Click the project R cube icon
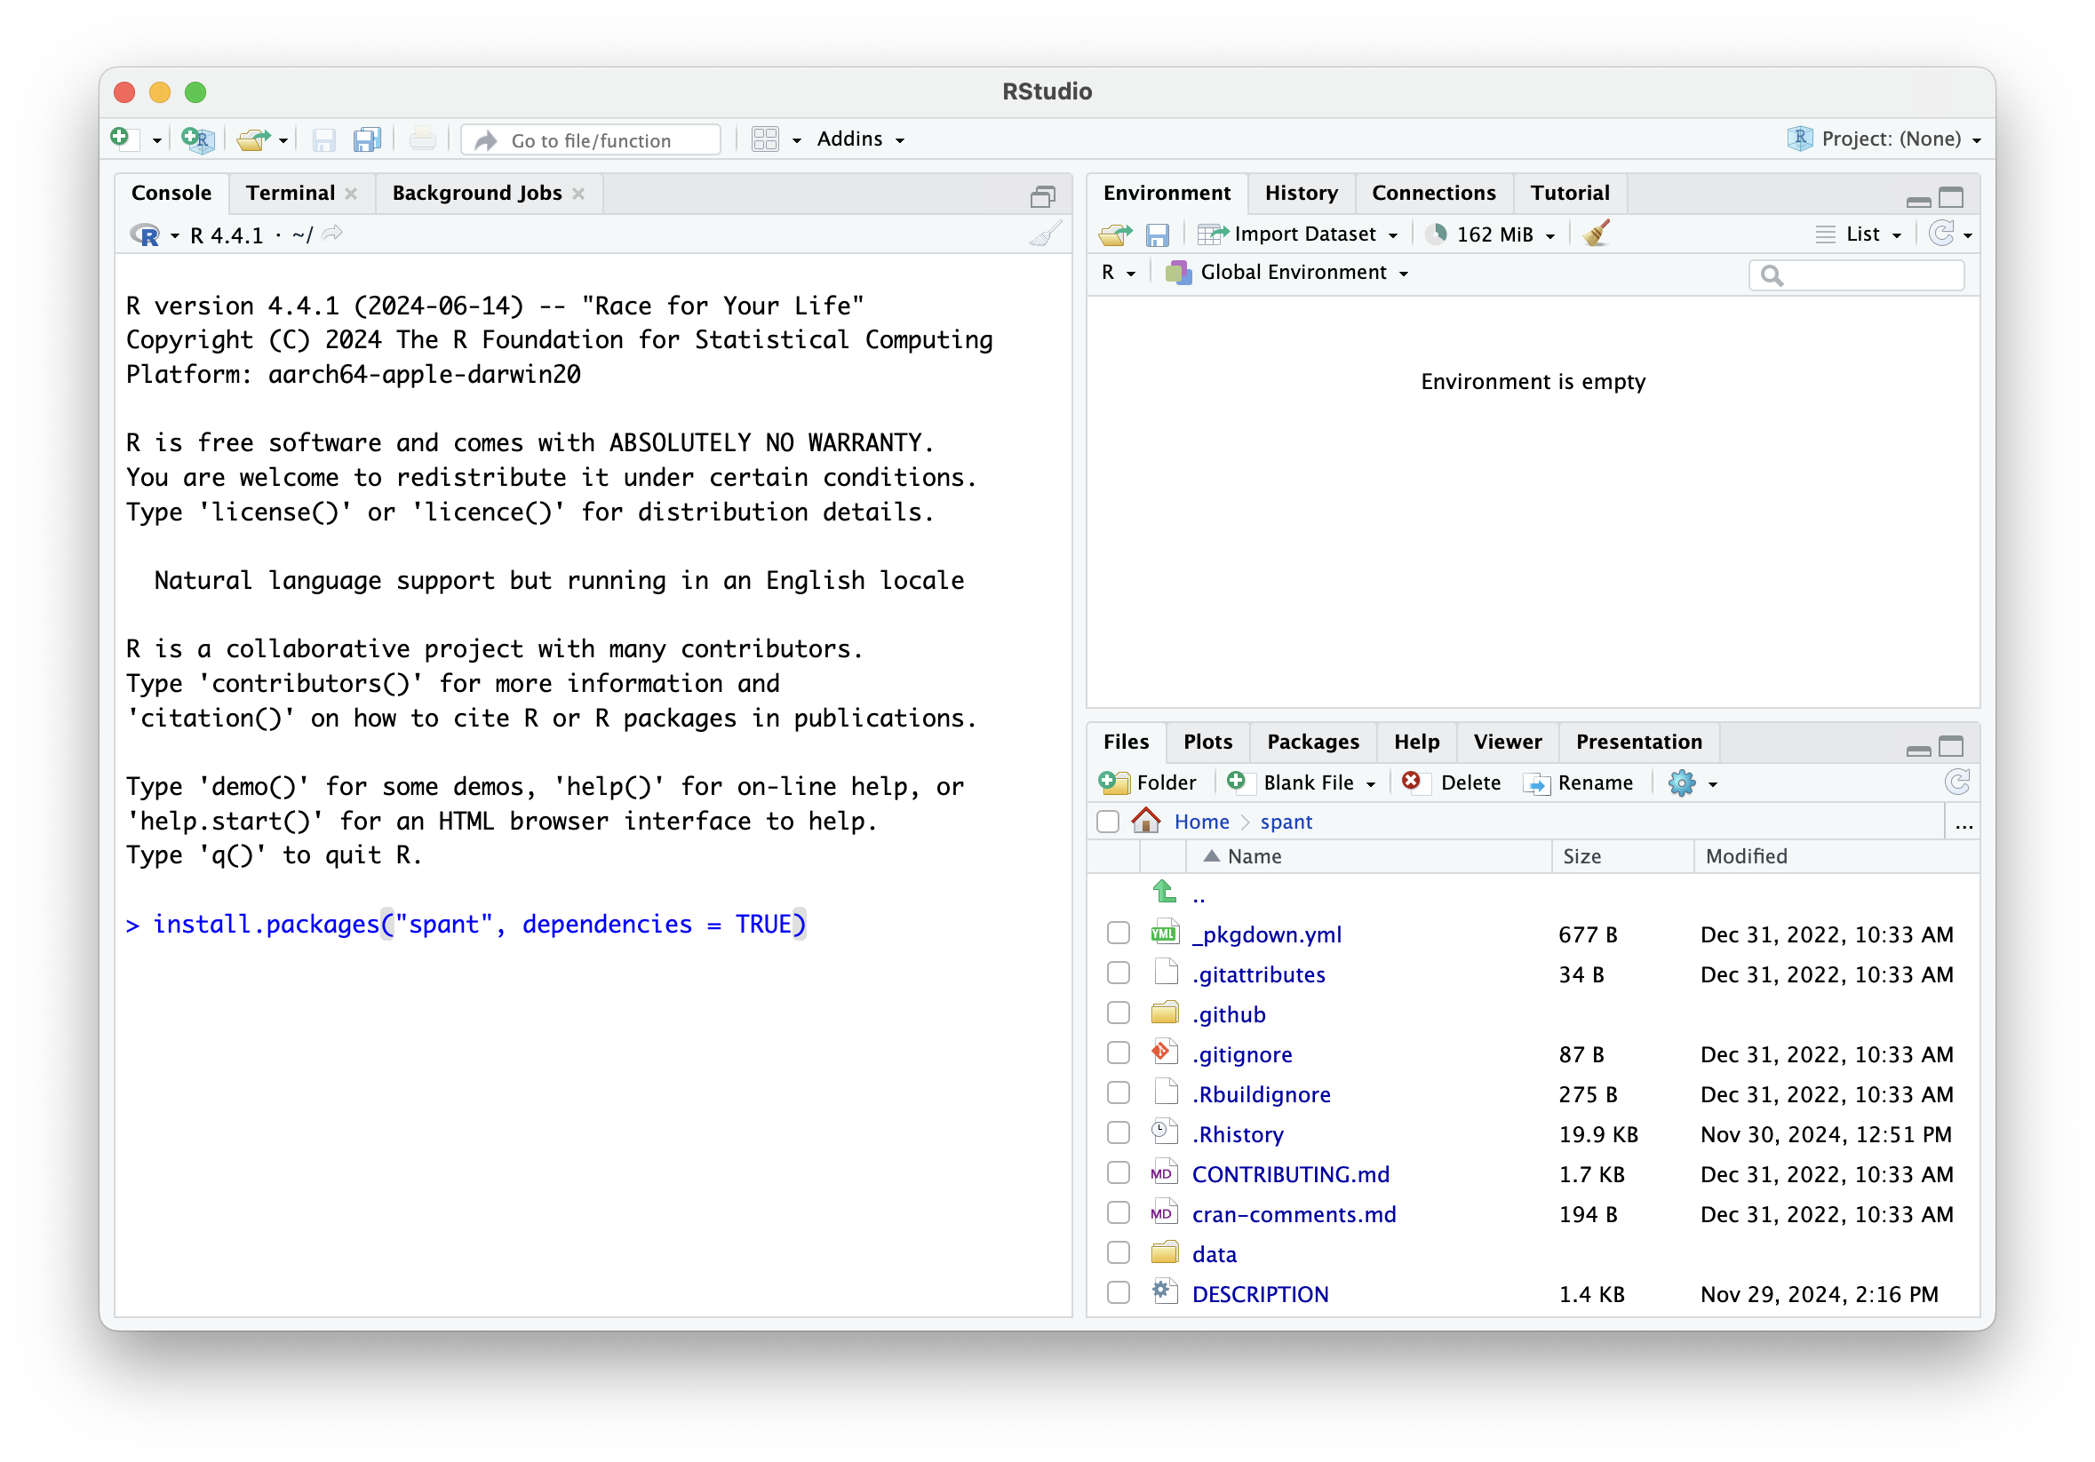Image resolution: width=2095 pixels, height=1462 pixels. [1799, 139]
